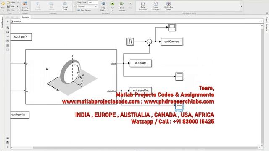Viewport: 269px width, 151px height.
Task: Expand the Open dropdown arrow
Action: pyautogui.click(x=18, y=3)
